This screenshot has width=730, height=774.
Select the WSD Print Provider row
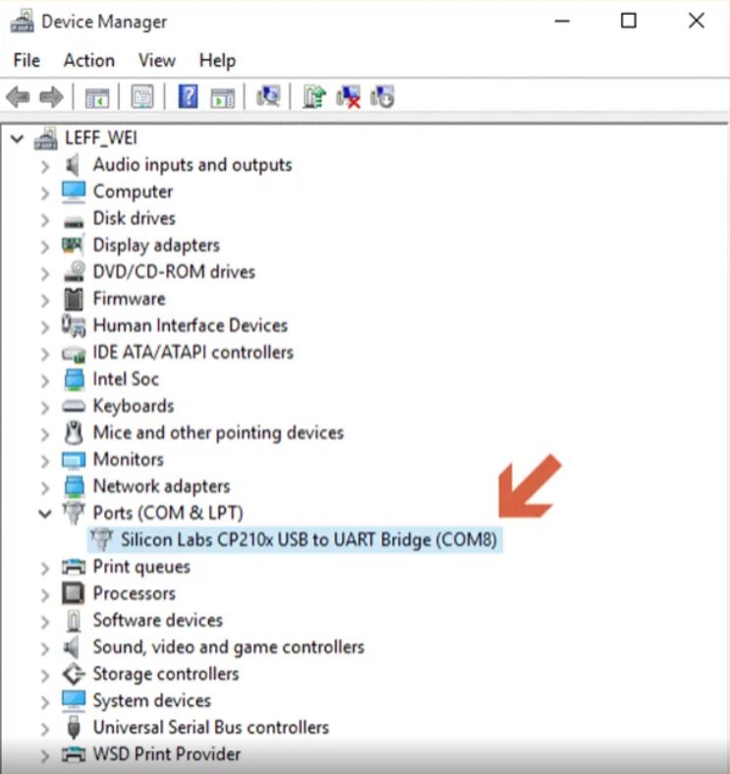coord(151,754)
